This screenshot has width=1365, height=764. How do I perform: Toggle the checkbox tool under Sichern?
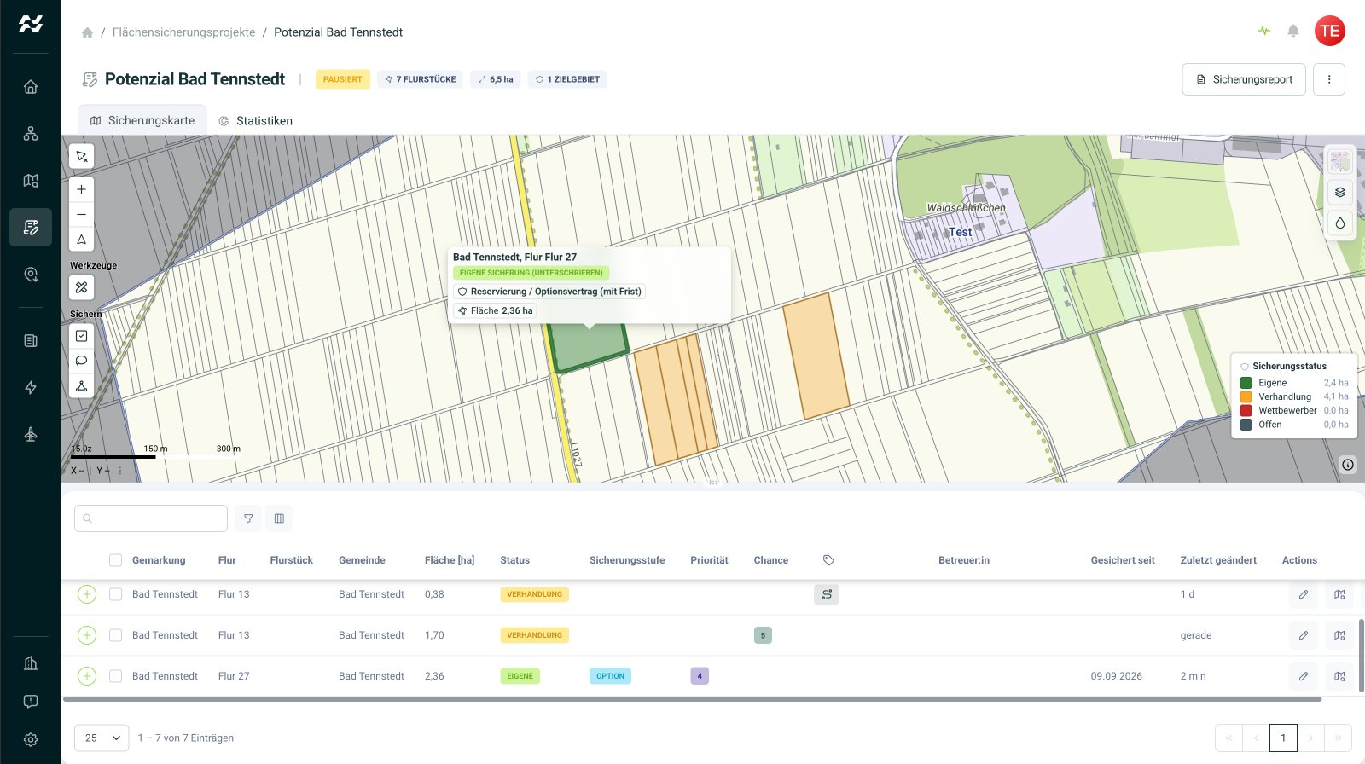coord(82,336)
